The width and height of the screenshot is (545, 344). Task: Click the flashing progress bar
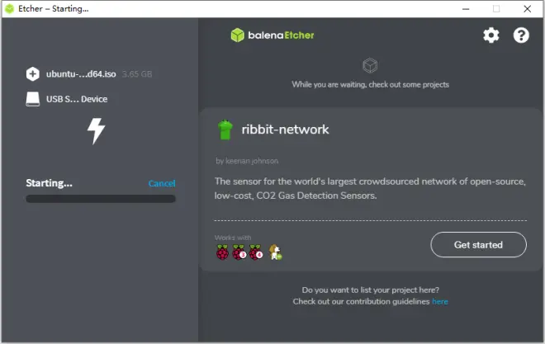pos(101,199)
